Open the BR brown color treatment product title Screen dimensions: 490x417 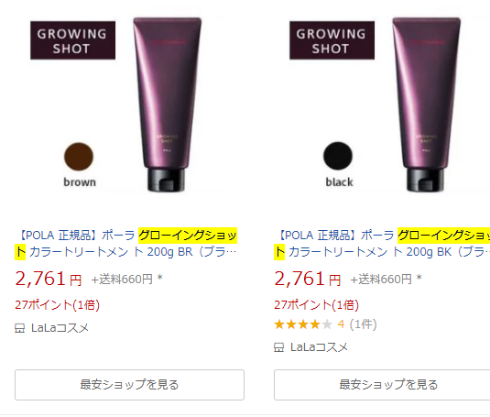point(126,244)
